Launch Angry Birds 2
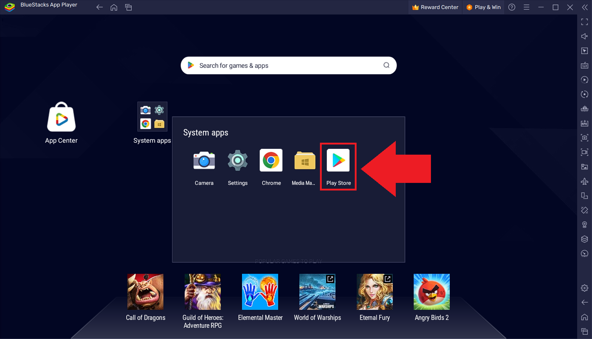This screenshot has height=339, width=592. [x=432, y=292]
